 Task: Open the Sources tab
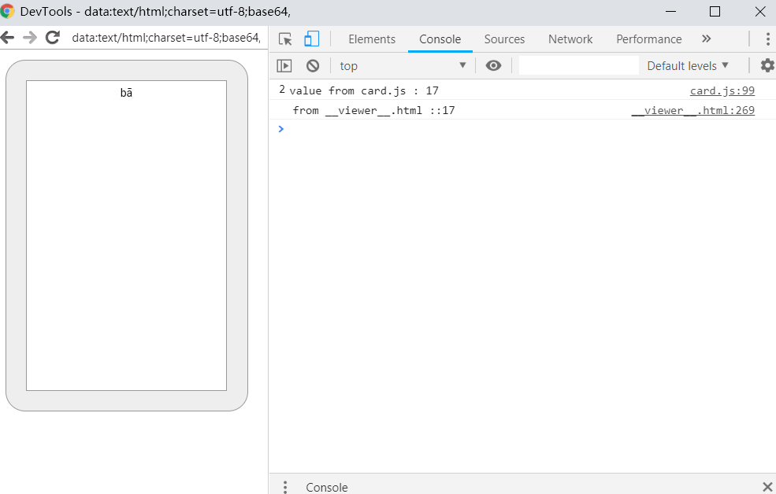(504, 39)
